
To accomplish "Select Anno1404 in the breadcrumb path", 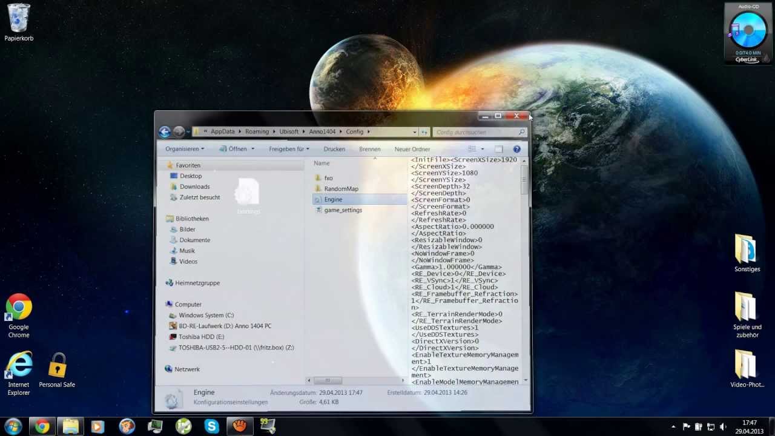I will click(x=322, y=132).
